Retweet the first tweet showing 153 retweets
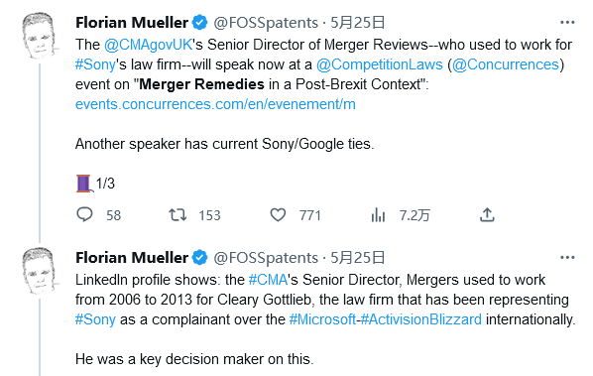593x376 pixels. tap(178, 215)
